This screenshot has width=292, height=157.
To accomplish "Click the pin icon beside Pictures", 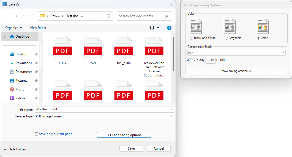I will [x=36, y=81].
